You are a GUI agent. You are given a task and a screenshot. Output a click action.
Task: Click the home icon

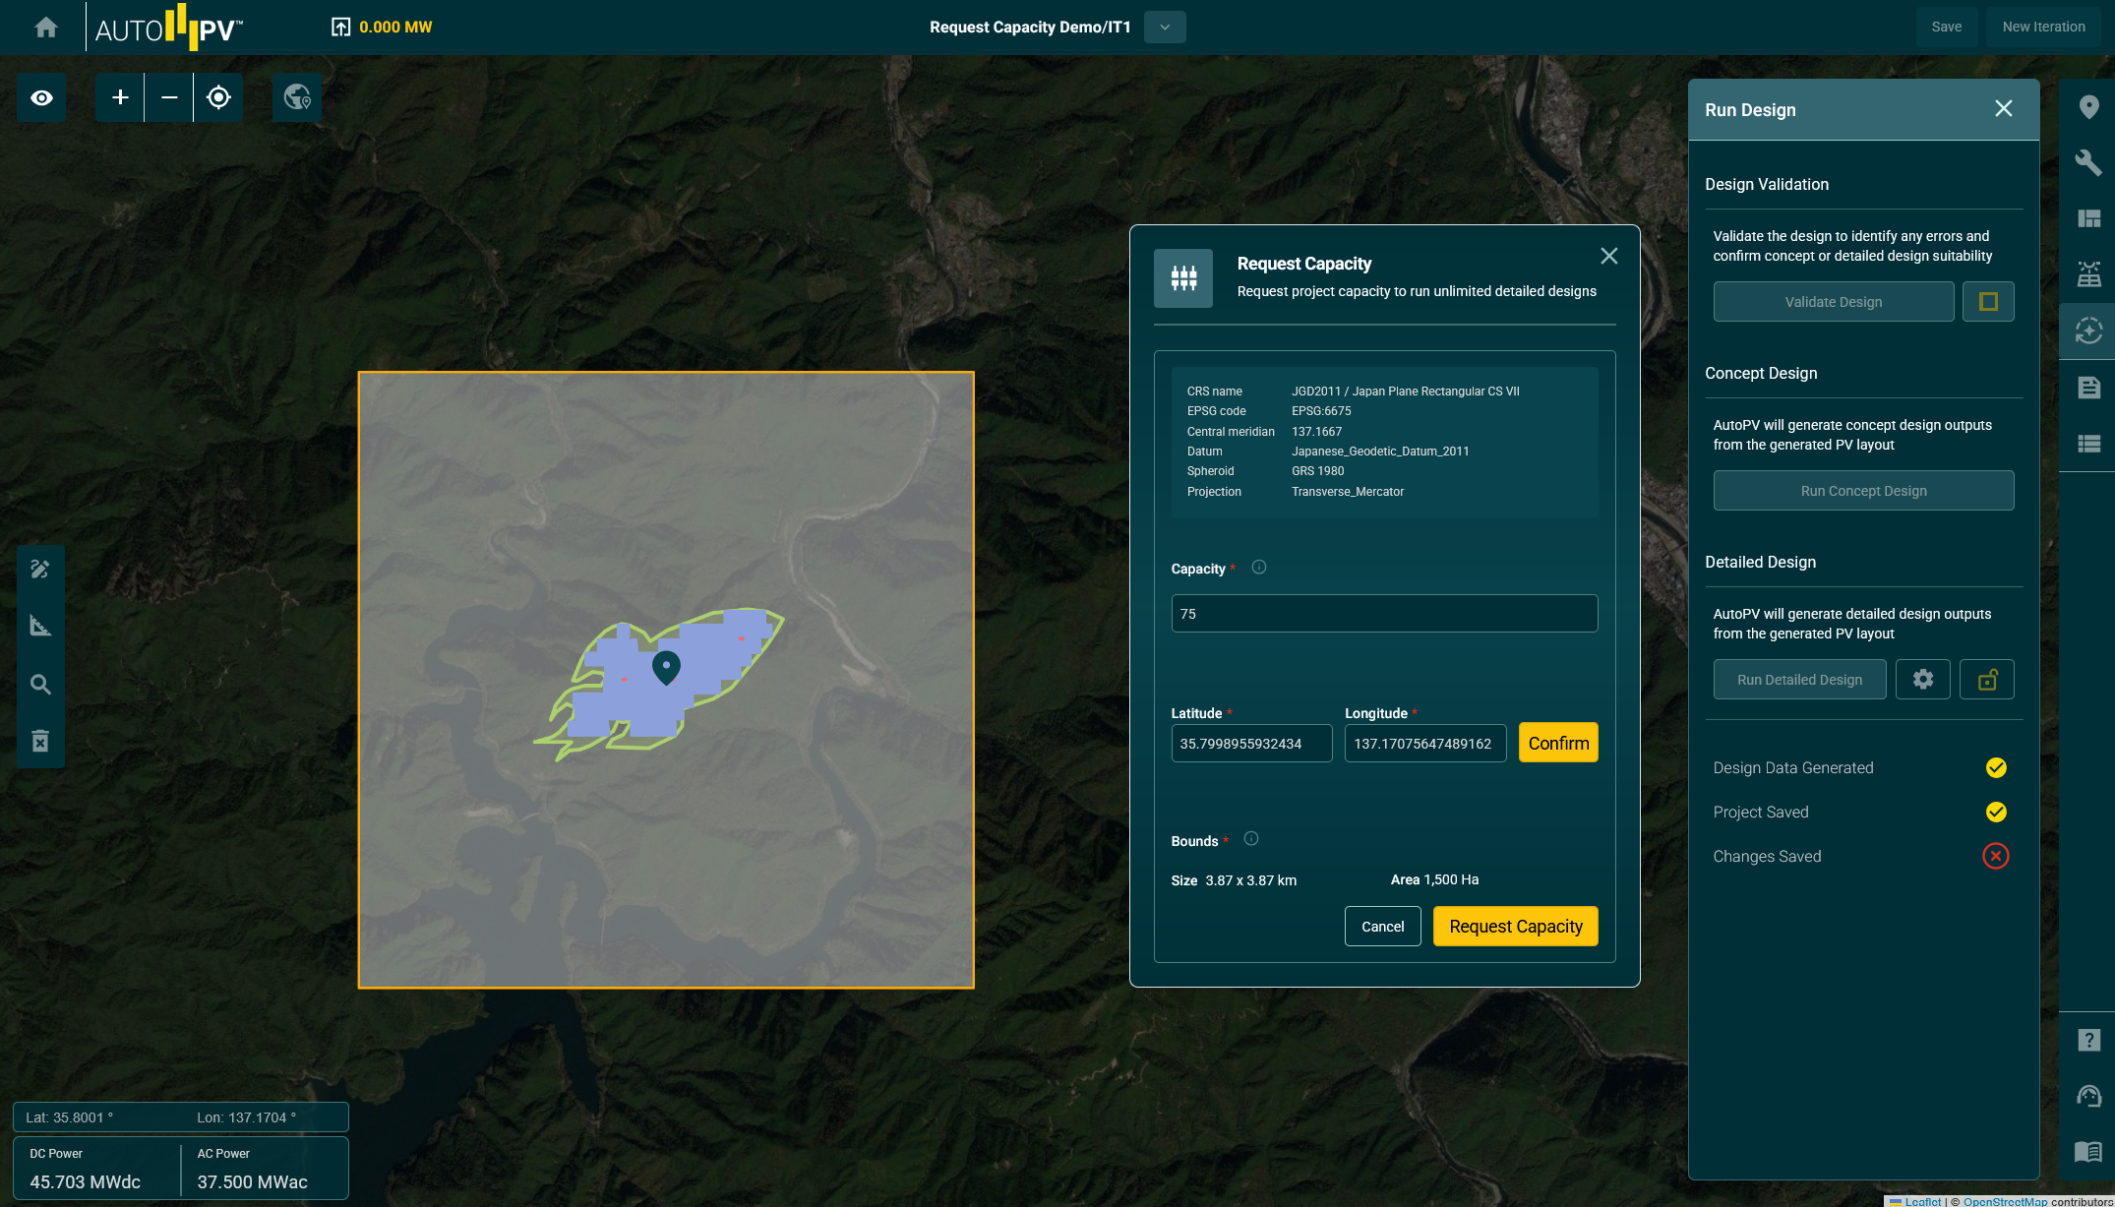click(x=45, y=27)
